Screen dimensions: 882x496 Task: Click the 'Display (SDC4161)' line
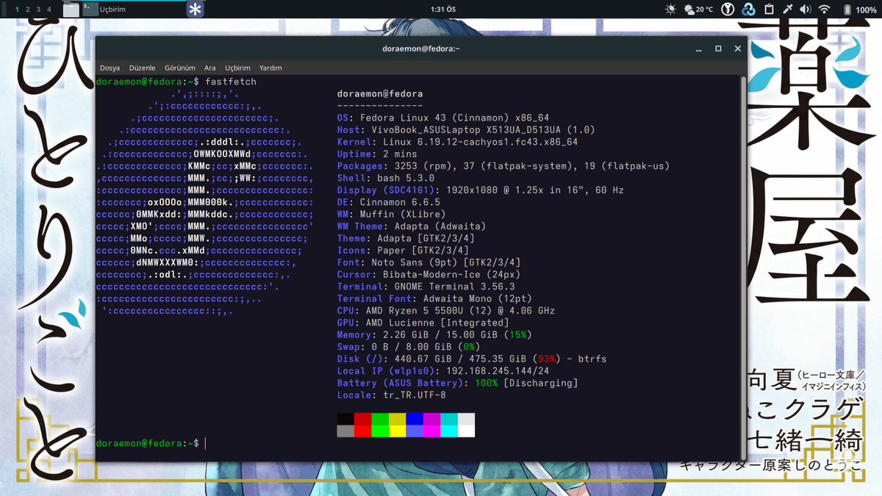coord(481,190)
